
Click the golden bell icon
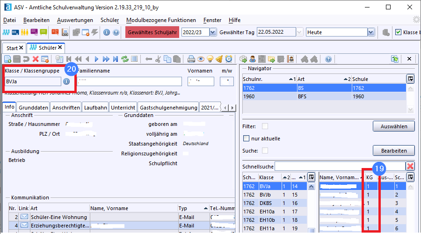[x=219, y=59]
